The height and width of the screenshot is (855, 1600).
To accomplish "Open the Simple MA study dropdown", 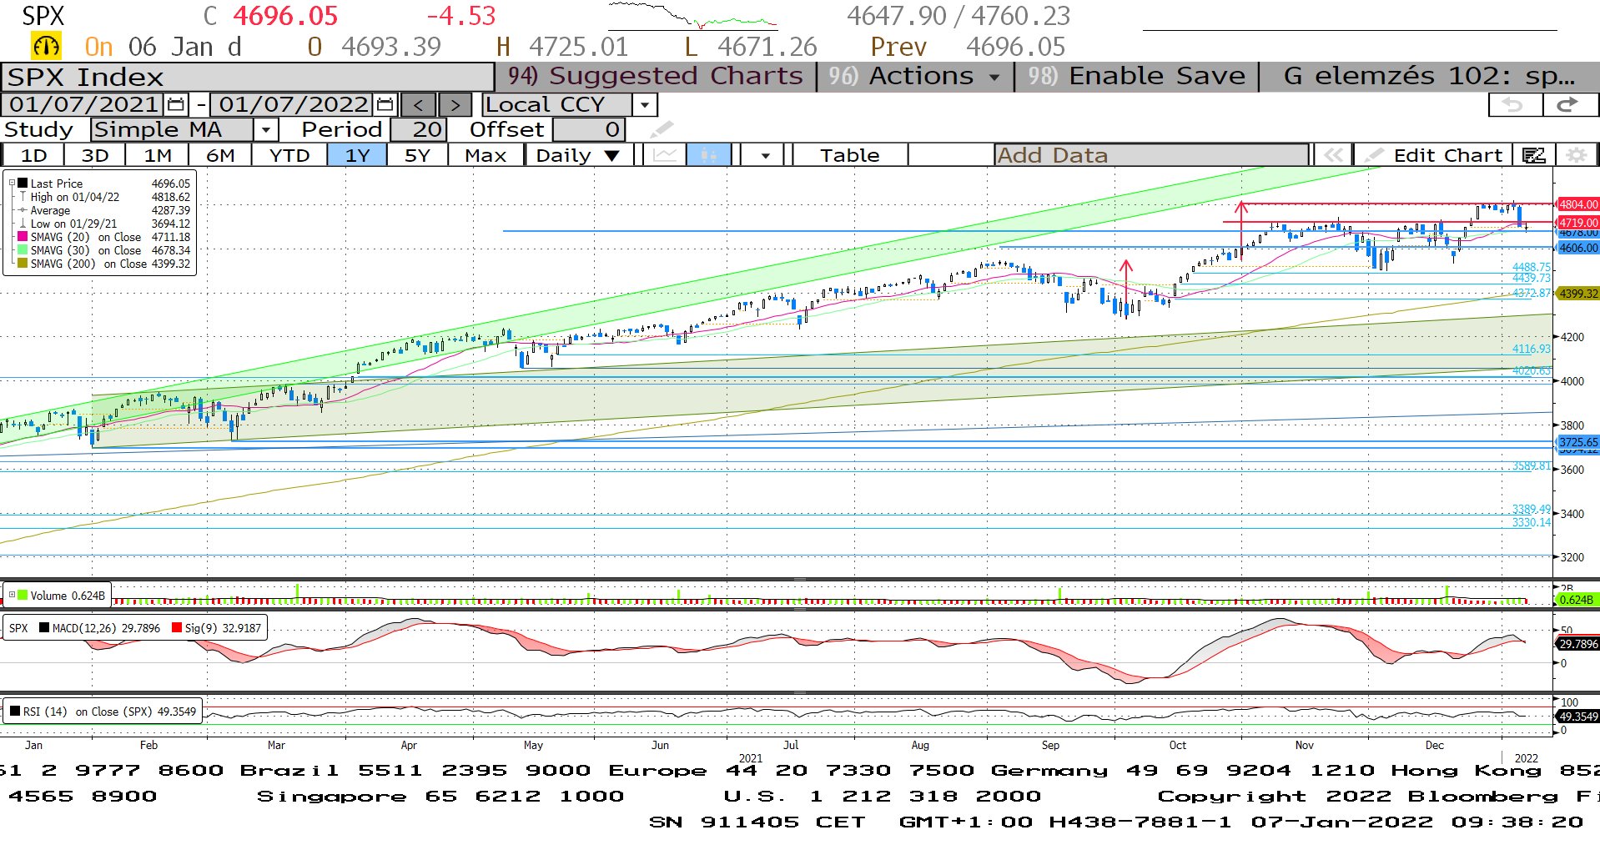I will 265,130.
